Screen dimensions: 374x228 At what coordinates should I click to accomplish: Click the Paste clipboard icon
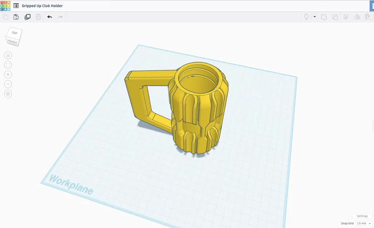[x=16, y=17]
